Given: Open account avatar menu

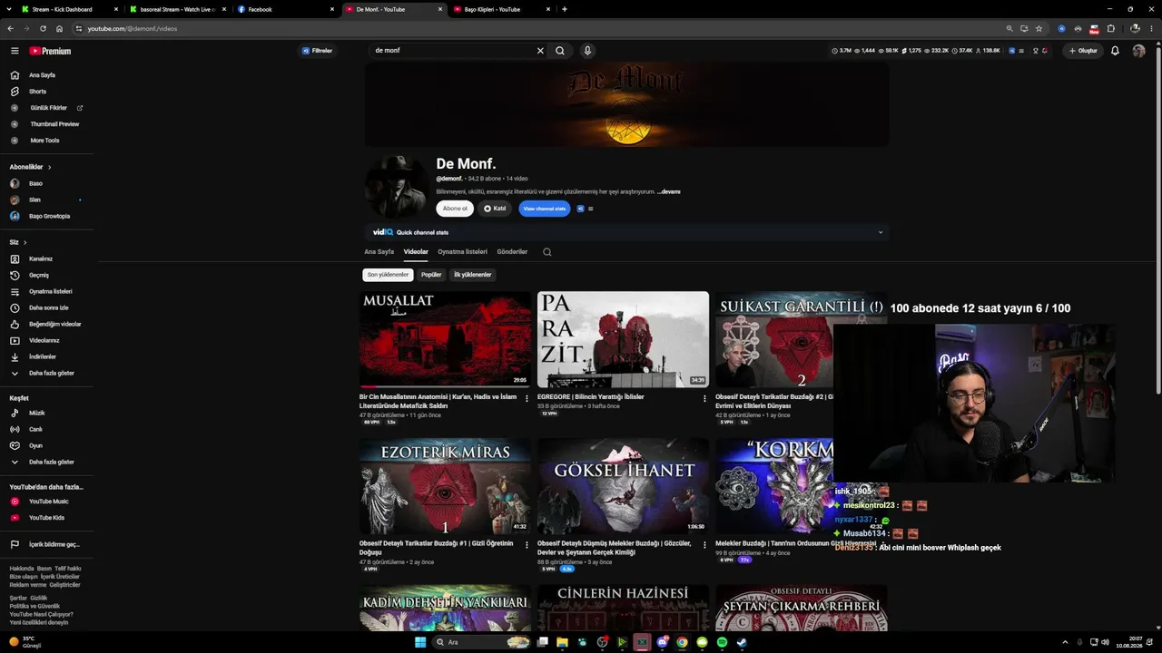Looking at the screenshot, I should point(1138,51).
